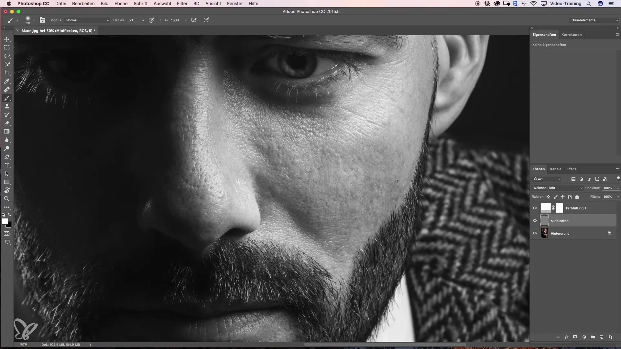Select the Farbfüllung 1 layer mask thumbnail
The height and width of the screenshot is (349, 621).
pos(560,208)
